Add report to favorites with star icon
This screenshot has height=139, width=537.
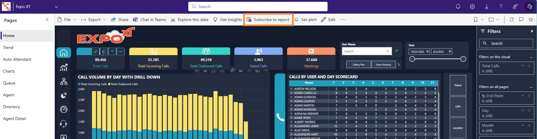point(531,20)
